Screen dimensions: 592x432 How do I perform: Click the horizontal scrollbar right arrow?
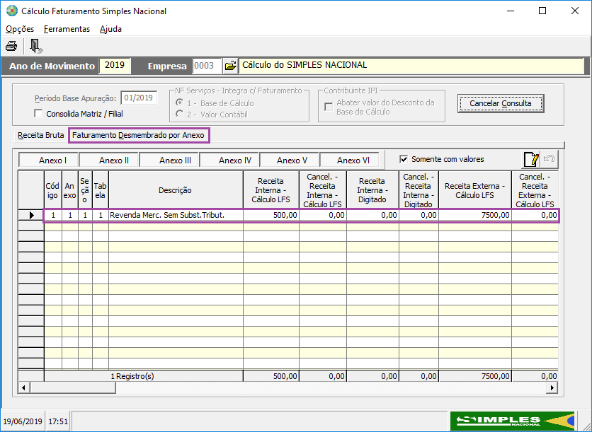552,387
